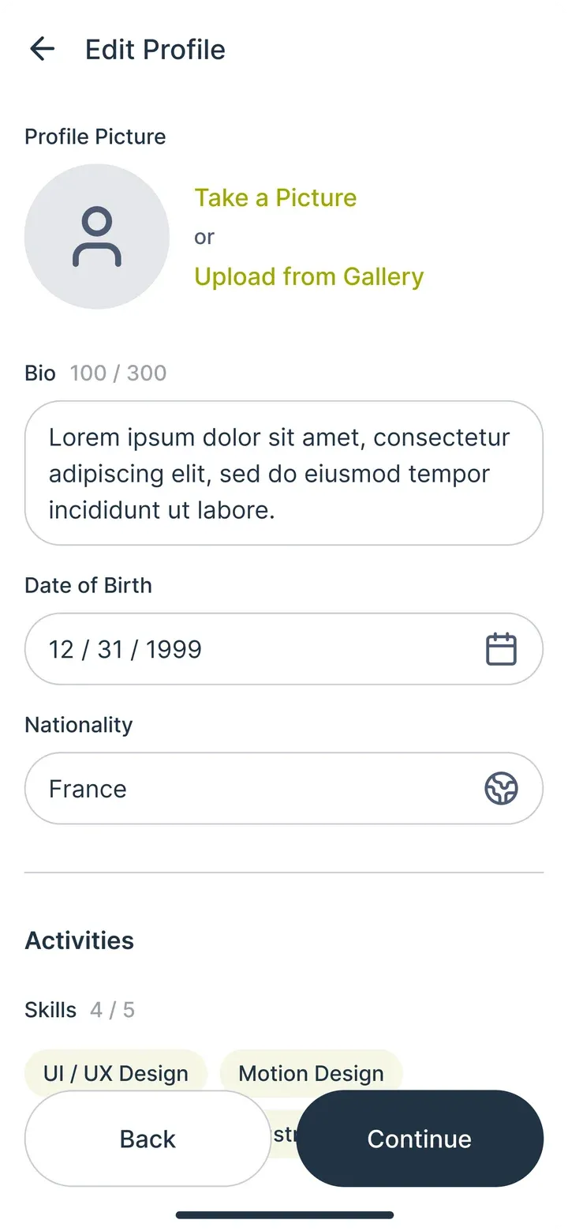Open the globe country selector icon

501,788
